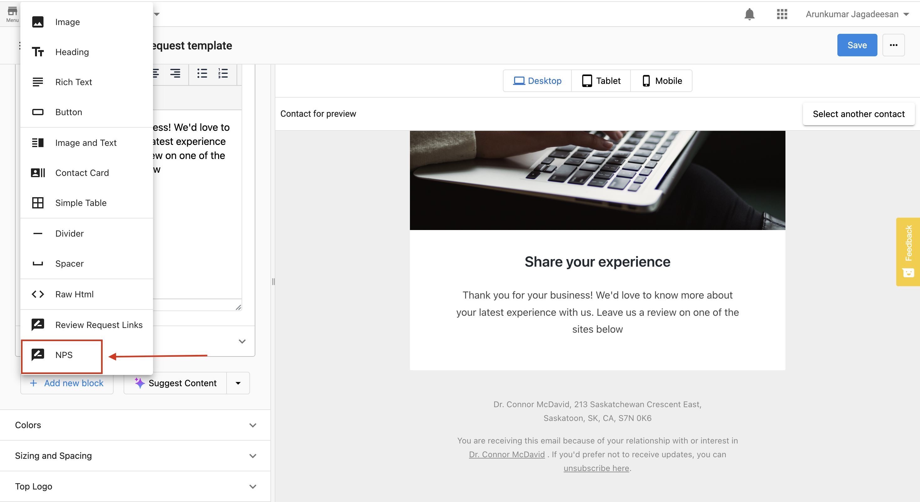920x502 pixels.
Task: Open the Dr. Connor McDavid link
Action: 507,454
